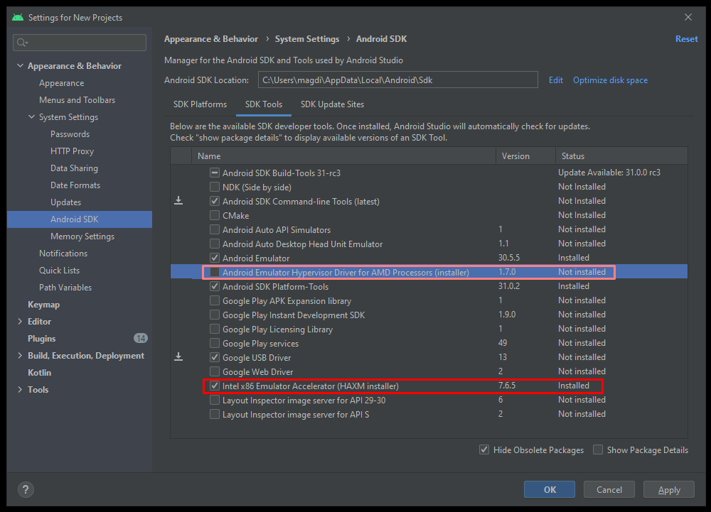This screenshot has width=711, height=512.
Task: Collapse Appearance & Behavior tree arrow
Action: pos(20,65)
